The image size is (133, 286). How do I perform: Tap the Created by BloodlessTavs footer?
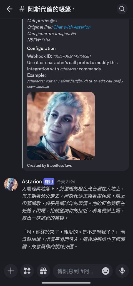tap(49, 165)
